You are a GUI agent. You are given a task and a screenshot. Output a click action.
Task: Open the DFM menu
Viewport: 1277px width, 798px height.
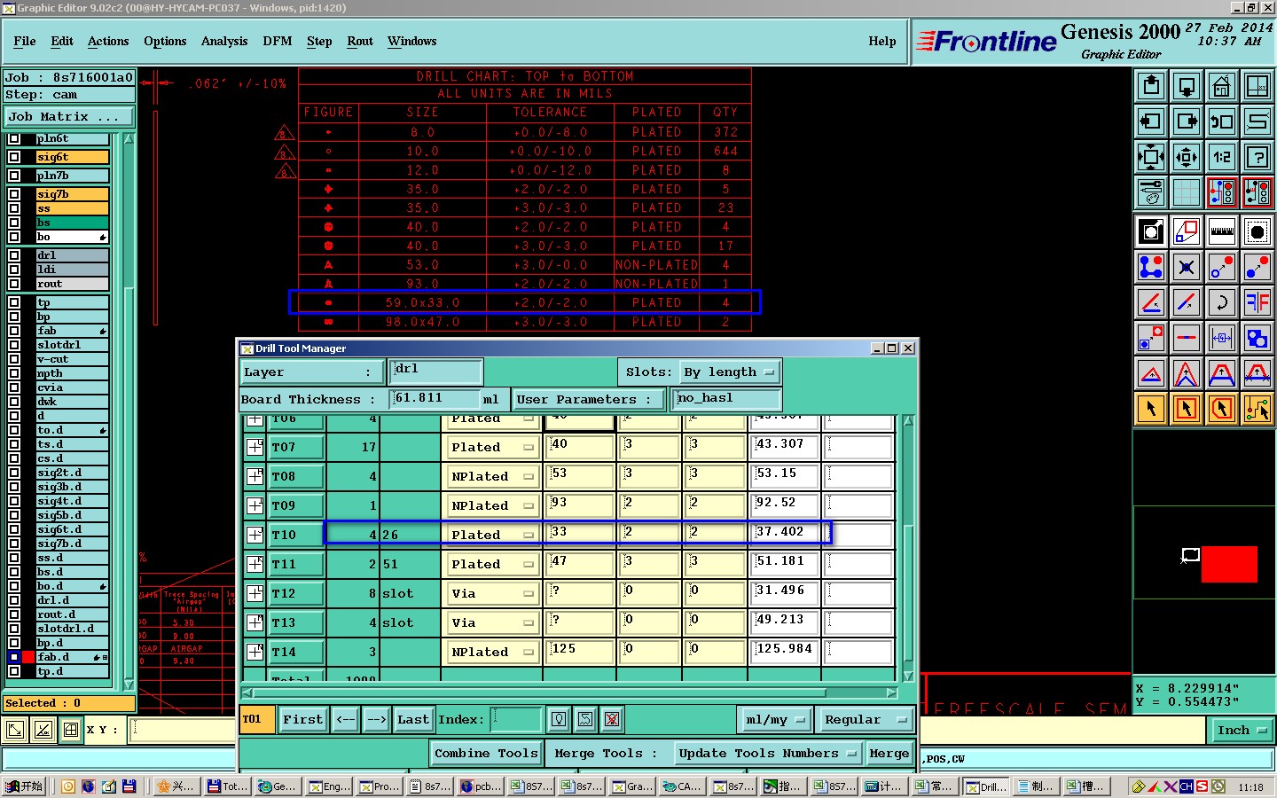click(x=278, y=41)
